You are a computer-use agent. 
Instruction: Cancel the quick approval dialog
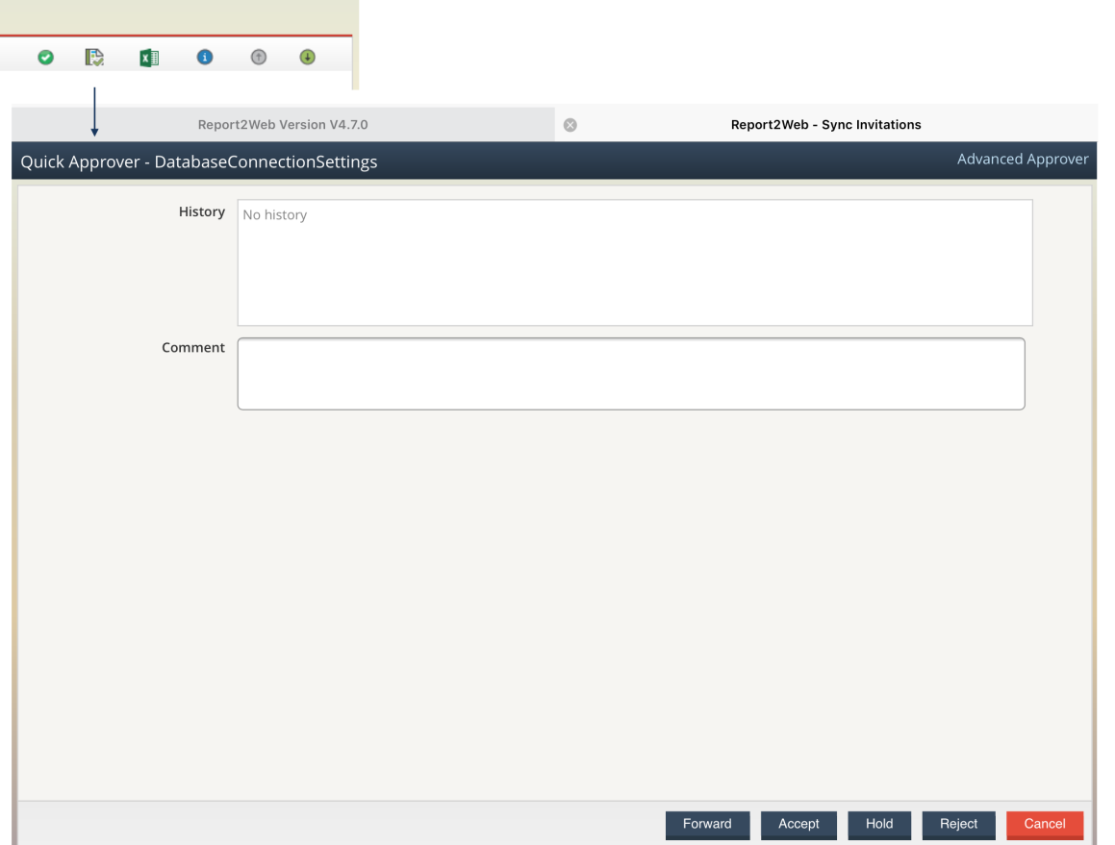click(1044, 824)
